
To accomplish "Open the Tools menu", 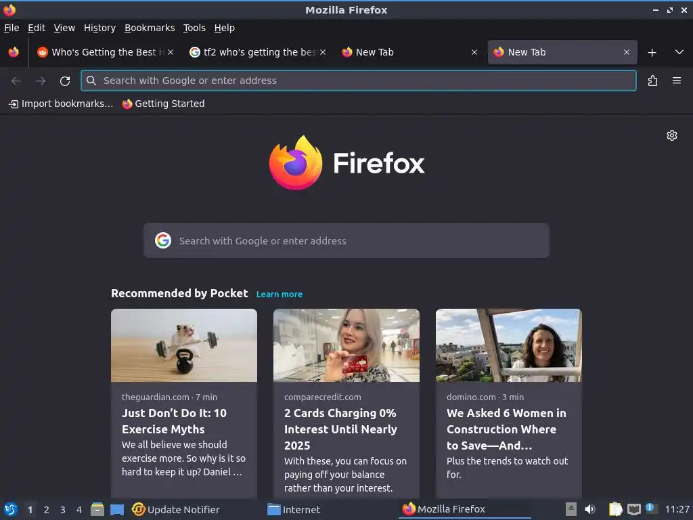I will [x=194, y=28].
